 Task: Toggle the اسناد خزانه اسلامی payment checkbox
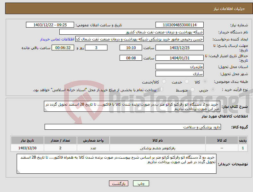click(161, 89)
